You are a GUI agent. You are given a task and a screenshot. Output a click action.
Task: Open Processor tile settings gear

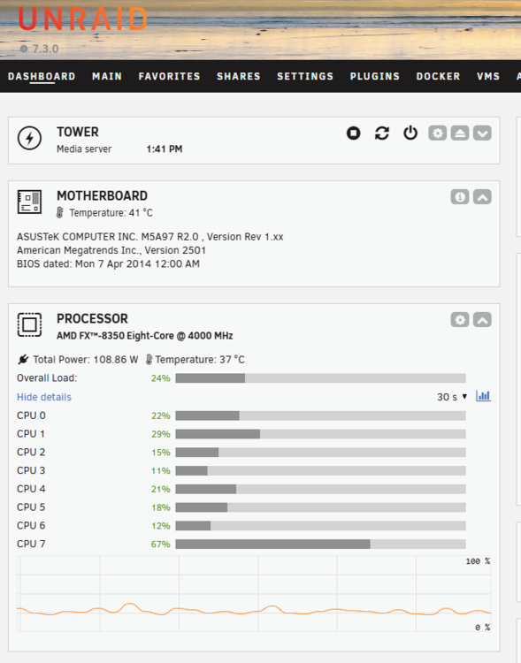[x=460, y=320]
